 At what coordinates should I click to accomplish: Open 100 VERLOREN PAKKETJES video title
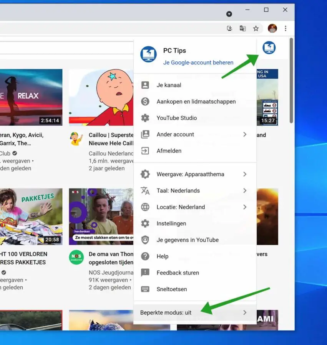23,258
